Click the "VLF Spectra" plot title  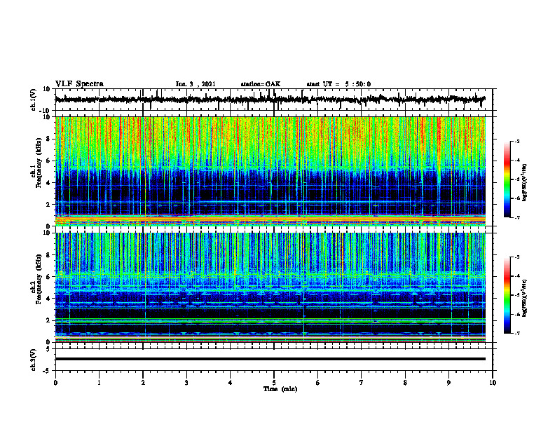tap(79, 84)
